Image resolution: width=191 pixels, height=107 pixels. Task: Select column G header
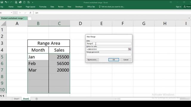pos(144,23)
